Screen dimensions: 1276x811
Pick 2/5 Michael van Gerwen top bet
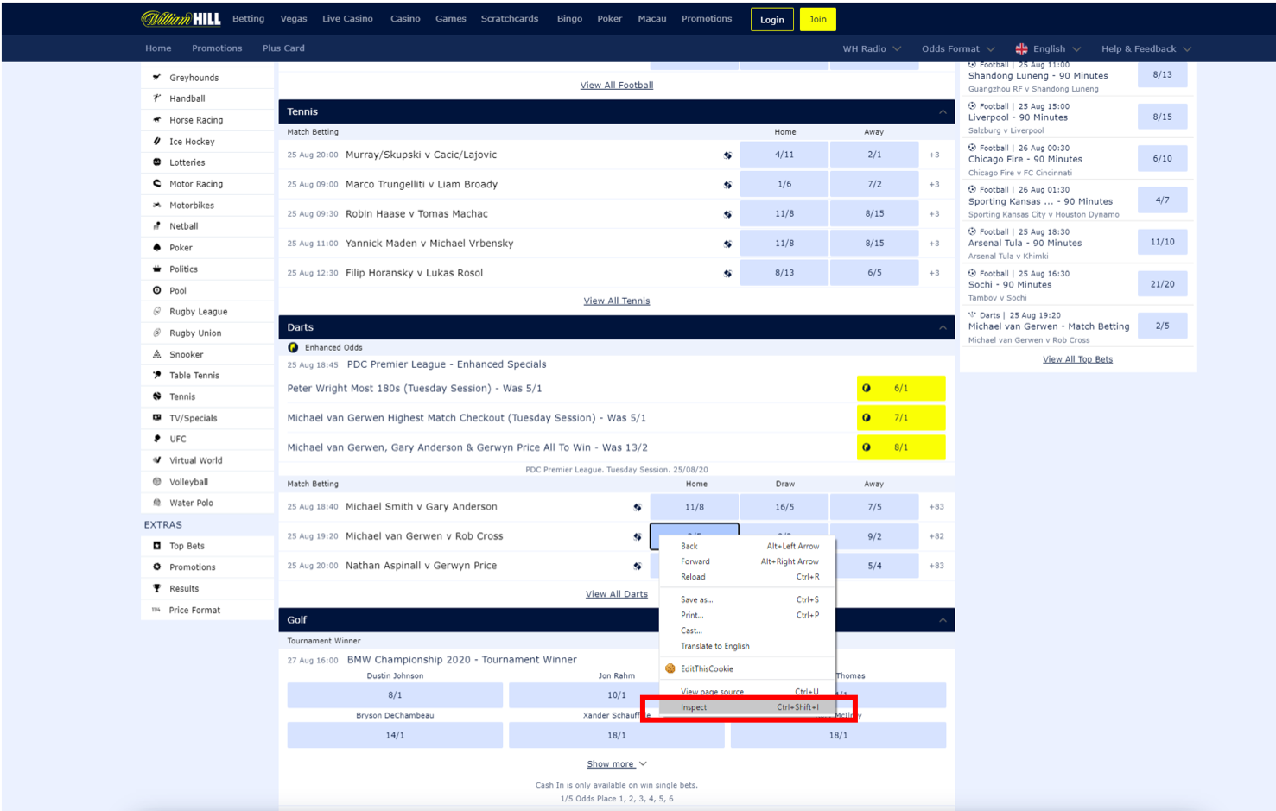[1162, 326]
